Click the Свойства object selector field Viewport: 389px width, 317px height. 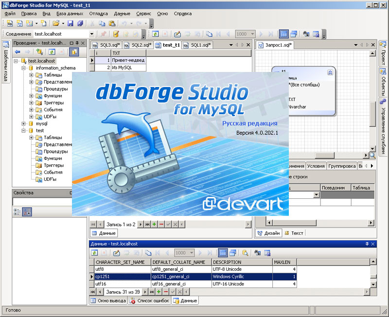pos(42,201)
